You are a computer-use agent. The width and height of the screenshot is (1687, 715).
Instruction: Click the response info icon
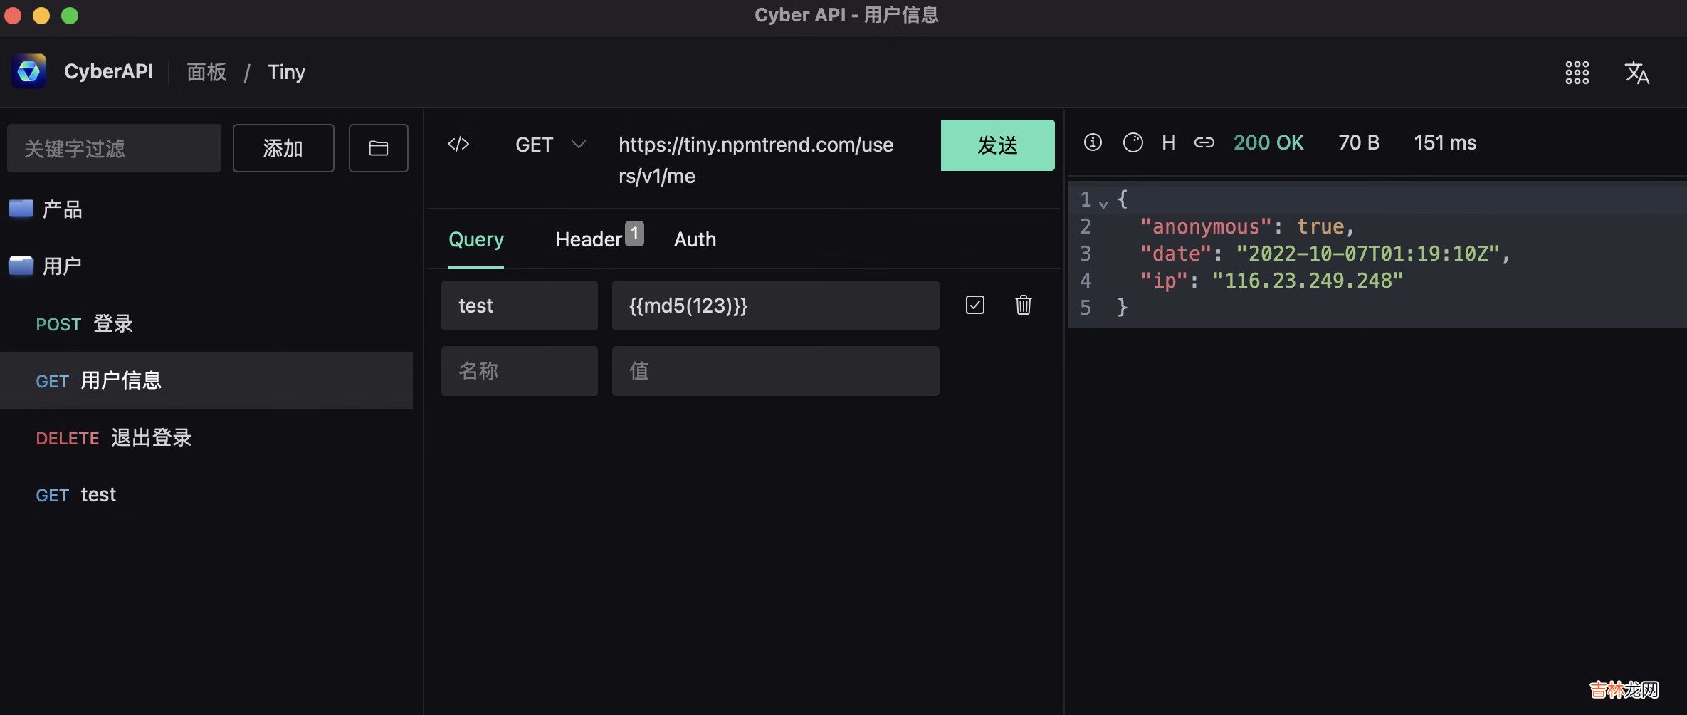[1093, 142]
